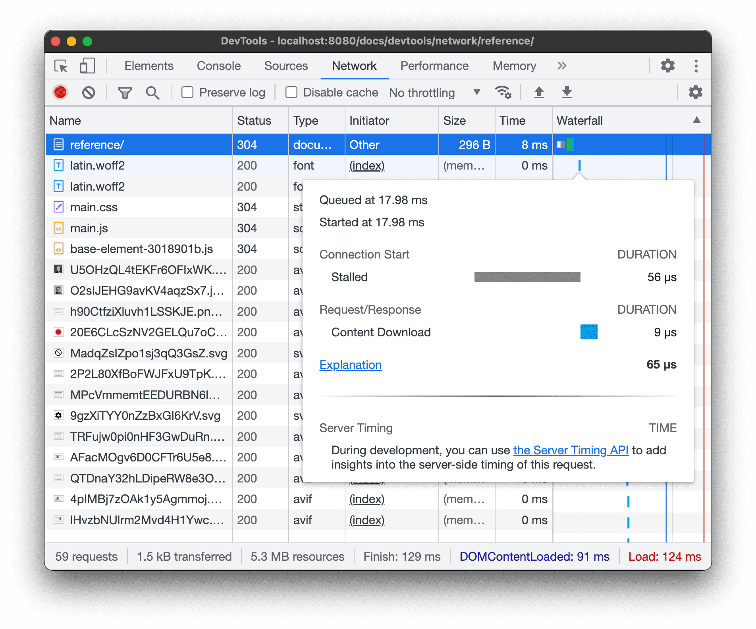Screen dimensions: 756x629
Task: Enable the Disable cache checkbox
Action: 291,92
